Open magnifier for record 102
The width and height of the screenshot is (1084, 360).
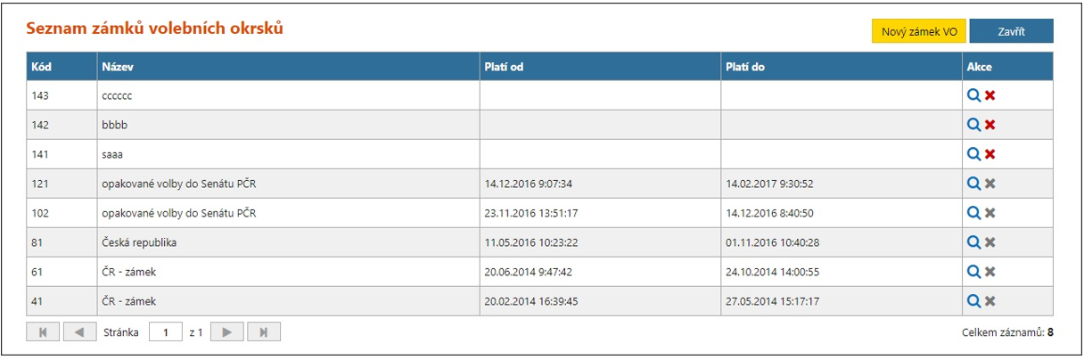[x=973, y=213]
